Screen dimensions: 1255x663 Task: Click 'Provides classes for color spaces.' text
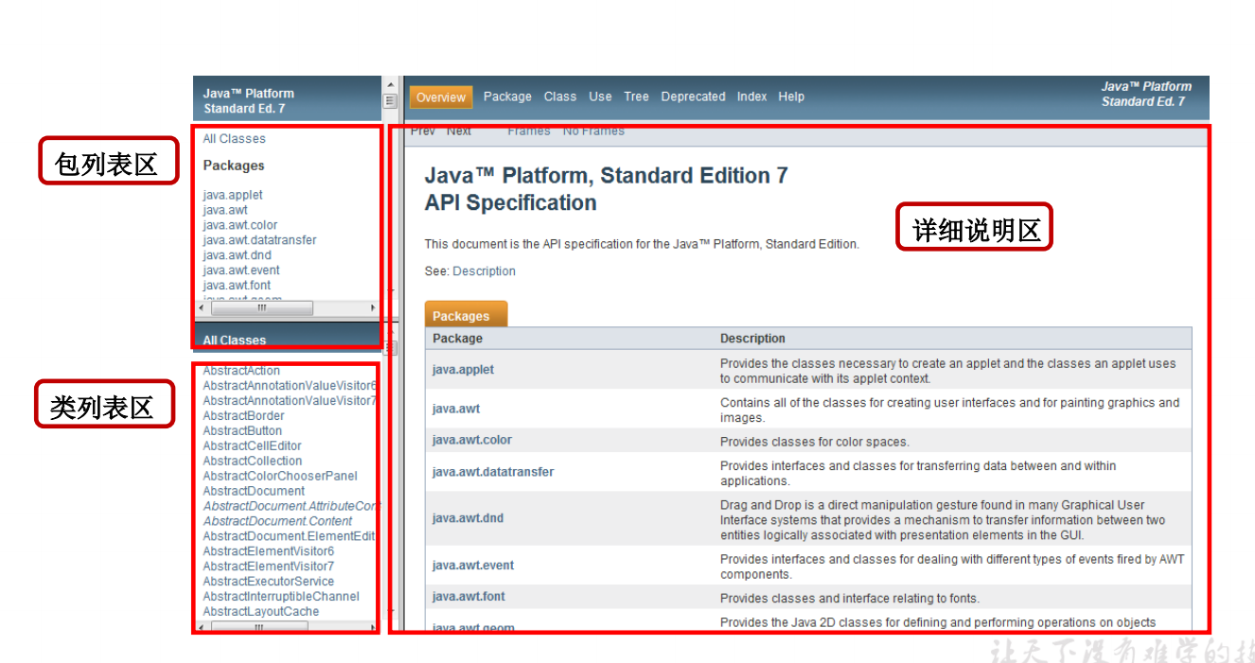click(814, 442)
